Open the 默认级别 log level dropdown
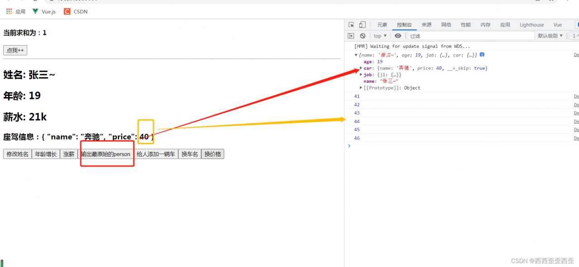 pyautogui.click(x=550, y=36)
